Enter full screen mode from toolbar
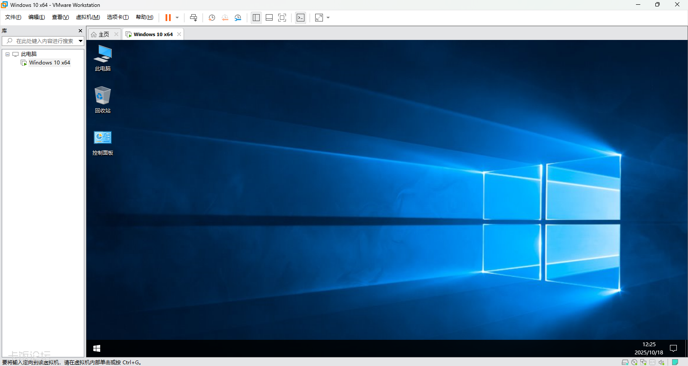This screenshot has height=366, width=688. (282, 18)
